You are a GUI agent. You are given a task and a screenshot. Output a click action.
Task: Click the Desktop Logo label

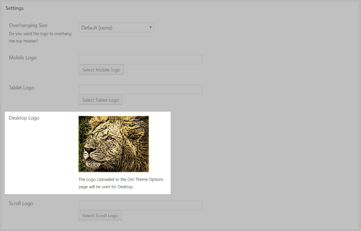(24, 118)
